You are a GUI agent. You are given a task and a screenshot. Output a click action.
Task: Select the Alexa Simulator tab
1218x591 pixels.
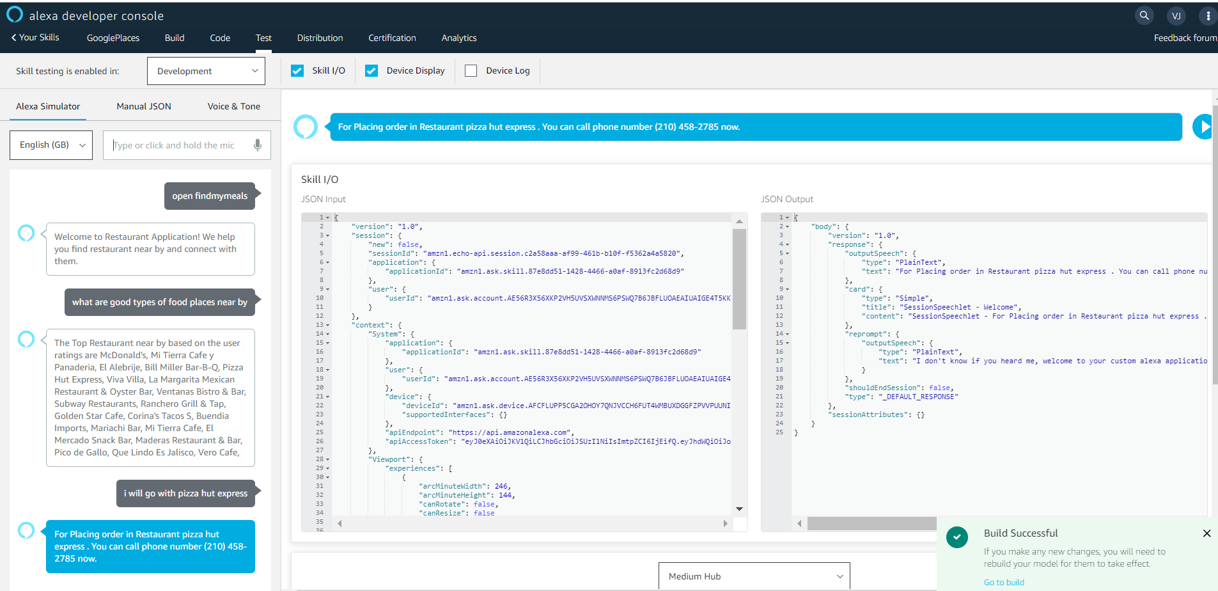point(48,106)
